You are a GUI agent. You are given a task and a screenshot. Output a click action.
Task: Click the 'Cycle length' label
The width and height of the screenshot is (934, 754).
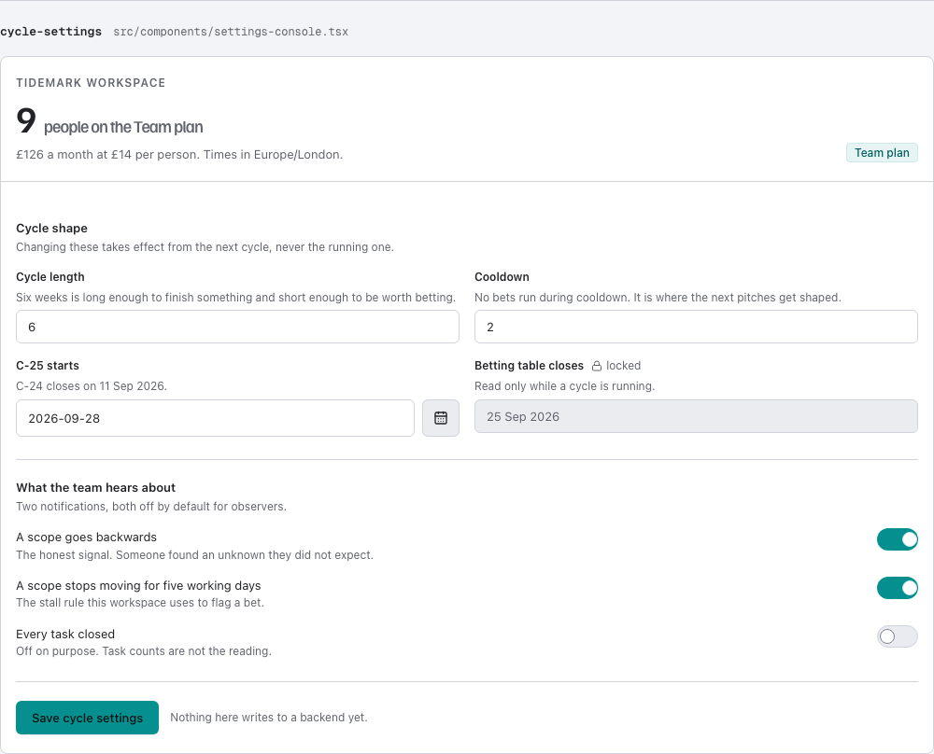[50, 277]
